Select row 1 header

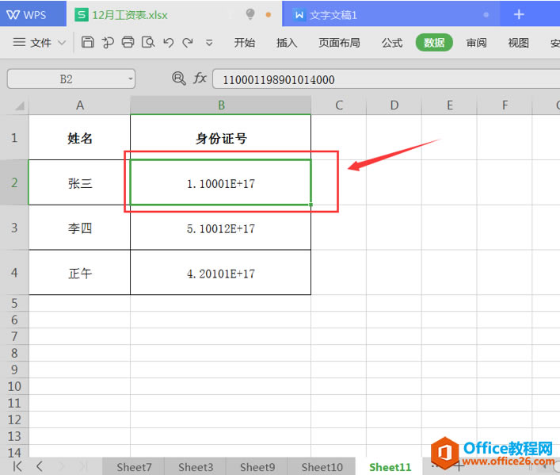coord(14,137)
